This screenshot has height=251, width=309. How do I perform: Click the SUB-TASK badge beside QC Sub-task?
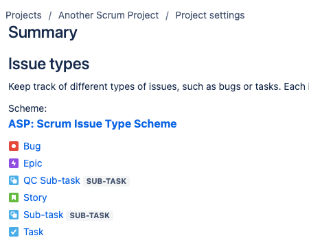tap(106, 181)
